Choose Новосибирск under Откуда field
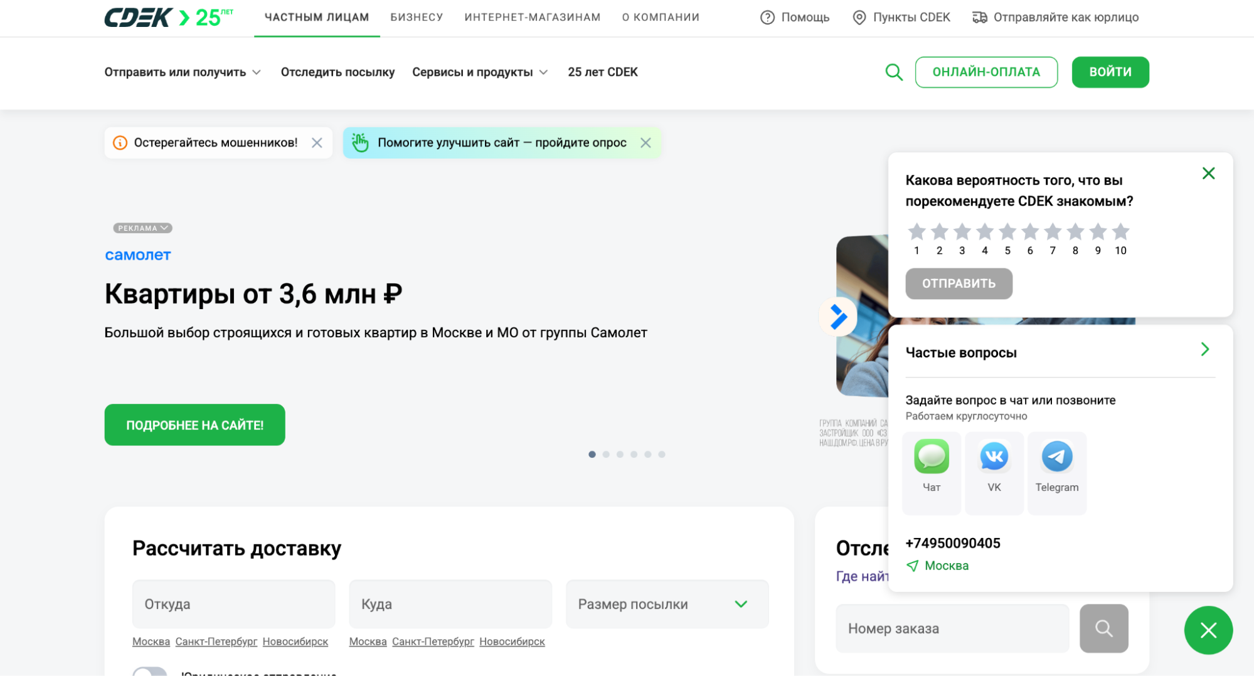This screenshot has width=1254, height=676. click(x=295, y=642)
